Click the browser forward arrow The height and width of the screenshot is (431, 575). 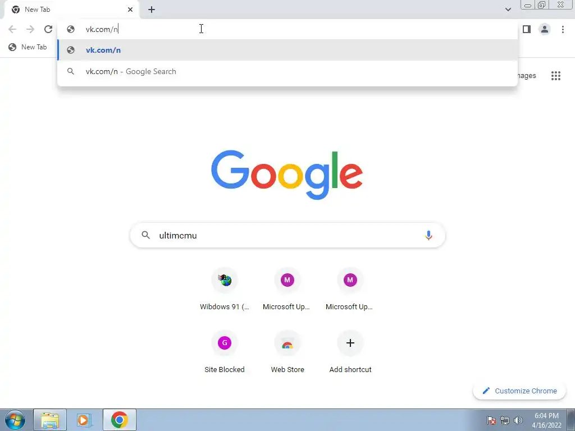(x=30, y=29)
